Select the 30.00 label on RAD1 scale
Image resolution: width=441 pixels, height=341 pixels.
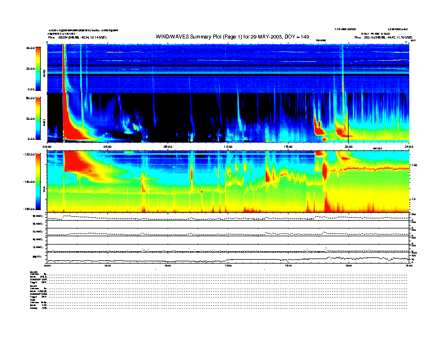pos(31,119)
